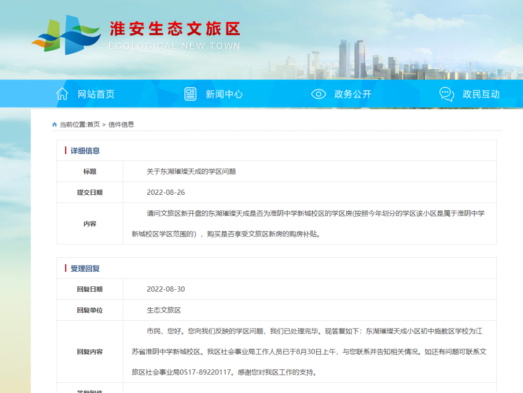Click the newspaper icon beside 新闻中心
Viewport: 523px width, 393px height.
tap(190, 94)
